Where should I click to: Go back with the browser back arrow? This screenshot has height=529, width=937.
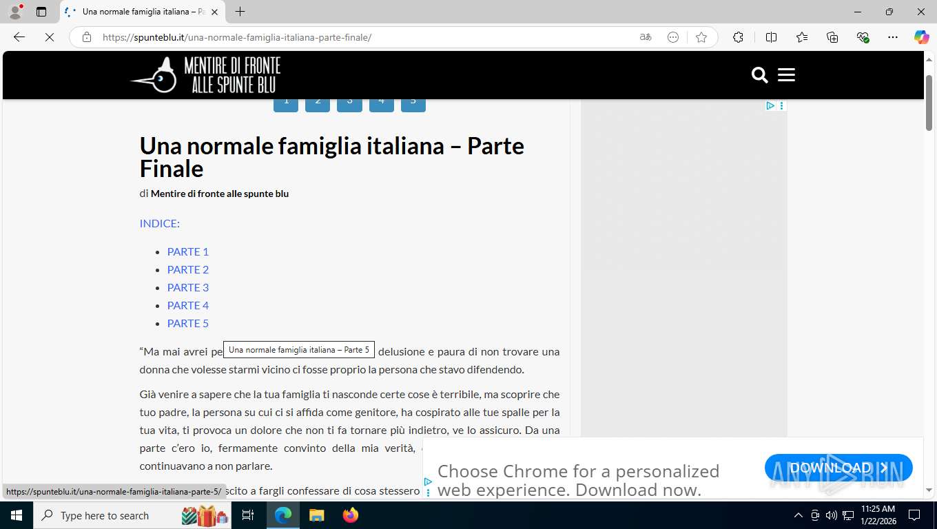(x=19, y=37)
